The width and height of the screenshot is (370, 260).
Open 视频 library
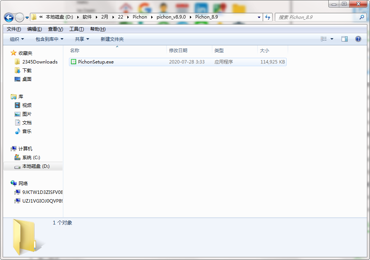(x=23, y=105)
